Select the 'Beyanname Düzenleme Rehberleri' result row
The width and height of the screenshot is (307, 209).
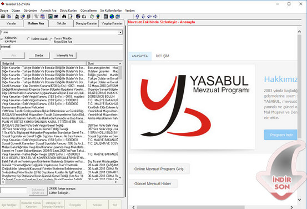click(60, 107)
